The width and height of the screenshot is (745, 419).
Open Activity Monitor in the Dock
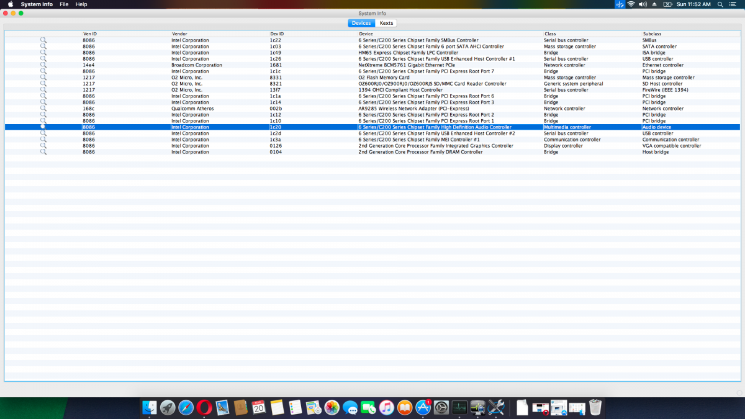coord(459,407)
